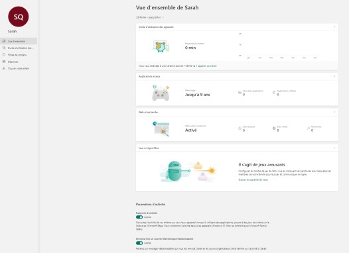Click the alarm clock screen time illustration
This screenshot has width=349, height=253.
(161, 46)
